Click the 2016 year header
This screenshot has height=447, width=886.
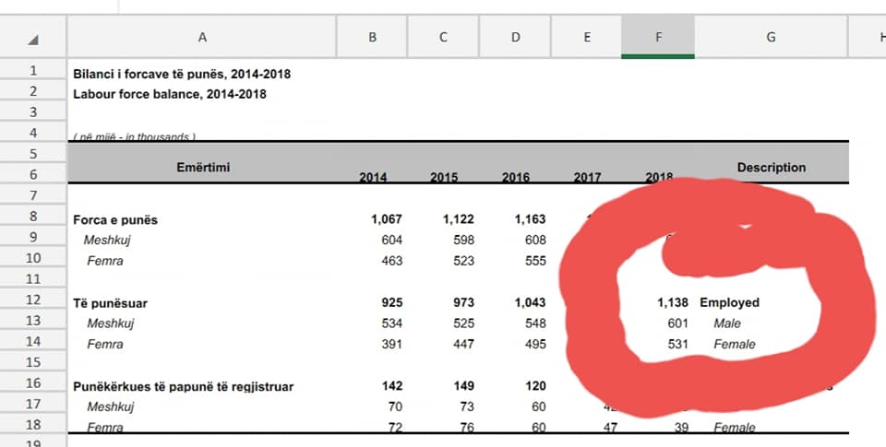pyautogui.click(x=516, y=177)
